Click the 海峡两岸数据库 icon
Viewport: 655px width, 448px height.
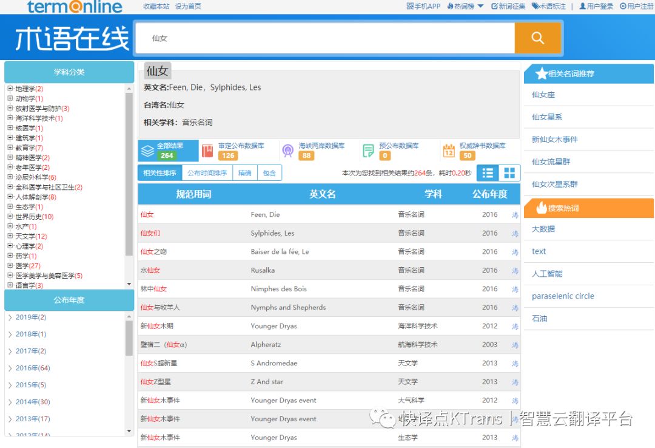point(288,151)
